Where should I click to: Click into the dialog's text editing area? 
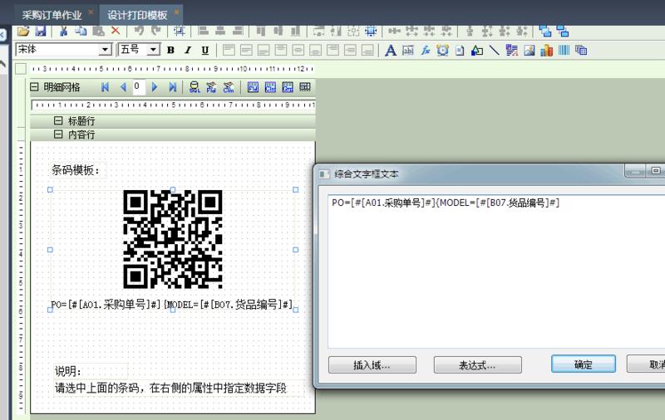tap(496, 271)
